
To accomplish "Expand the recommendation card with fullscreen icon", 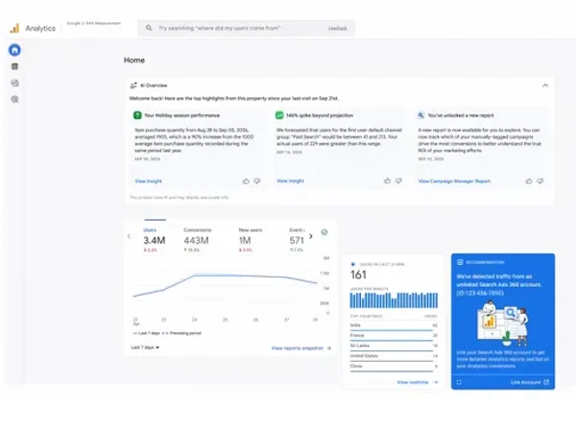I will point(459,382).
